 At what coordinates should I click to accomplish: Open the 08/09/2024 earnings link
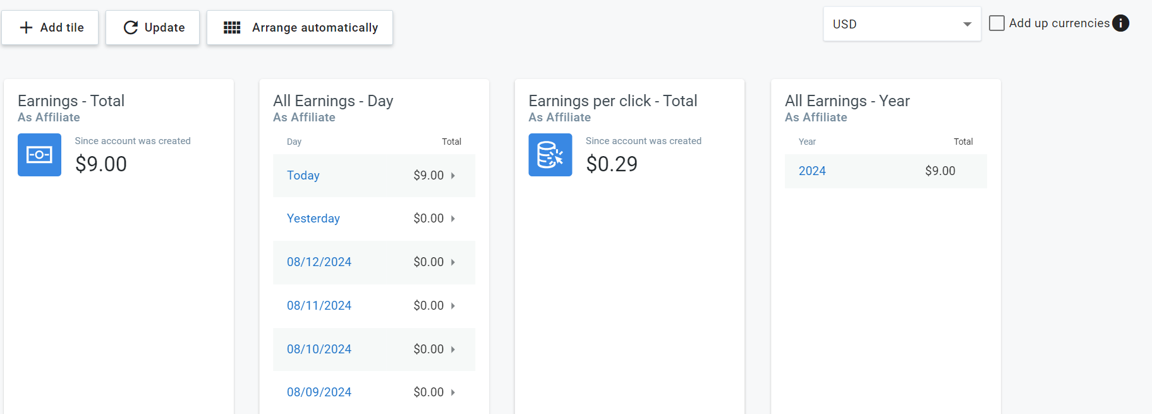coord(319,393)
